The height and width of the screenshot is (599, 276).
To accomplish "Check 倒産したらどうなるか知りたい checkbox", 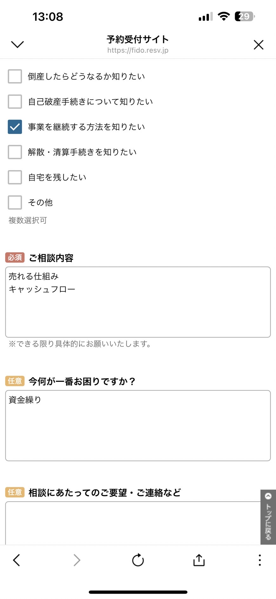I will [x=15, y=76].
